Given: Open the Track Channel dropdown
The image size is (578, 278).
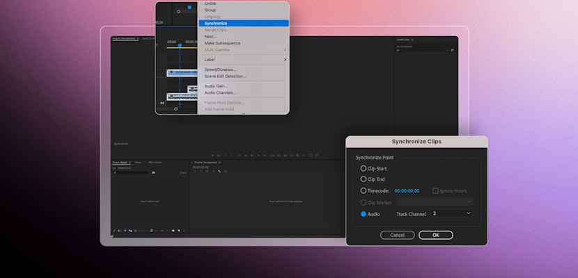Looking at the screenshot, I should pyautogui.click(x=451, y=213).
